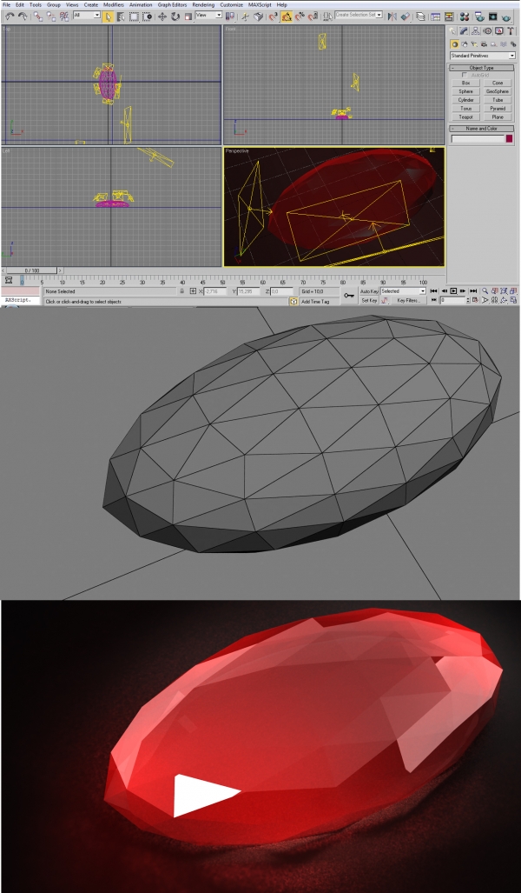
Task: Activate the Select and Move tool
Action: (x=162, y=17)
